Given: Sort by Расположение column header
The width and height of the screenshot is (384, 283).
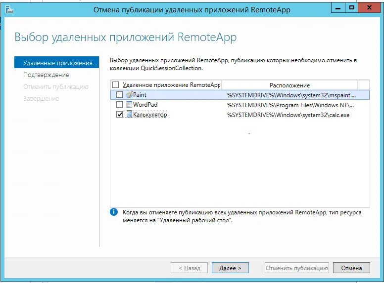Looking at the screenshot, I should click(x=289, y=85).
